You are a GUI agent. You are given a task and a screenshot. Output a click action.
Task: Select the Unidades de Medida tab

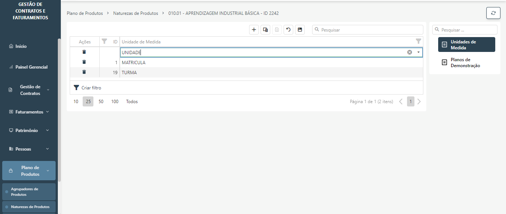(x=466, y=45)
